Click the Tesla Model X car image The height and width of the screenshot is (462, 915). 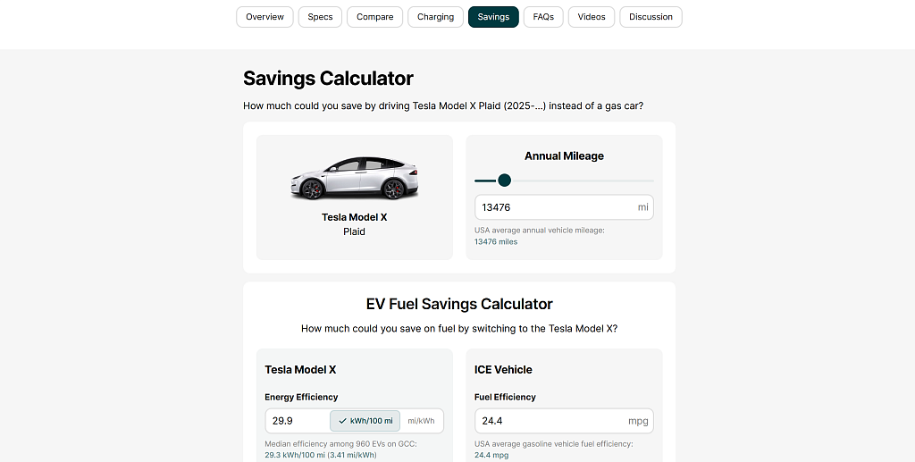354,179
